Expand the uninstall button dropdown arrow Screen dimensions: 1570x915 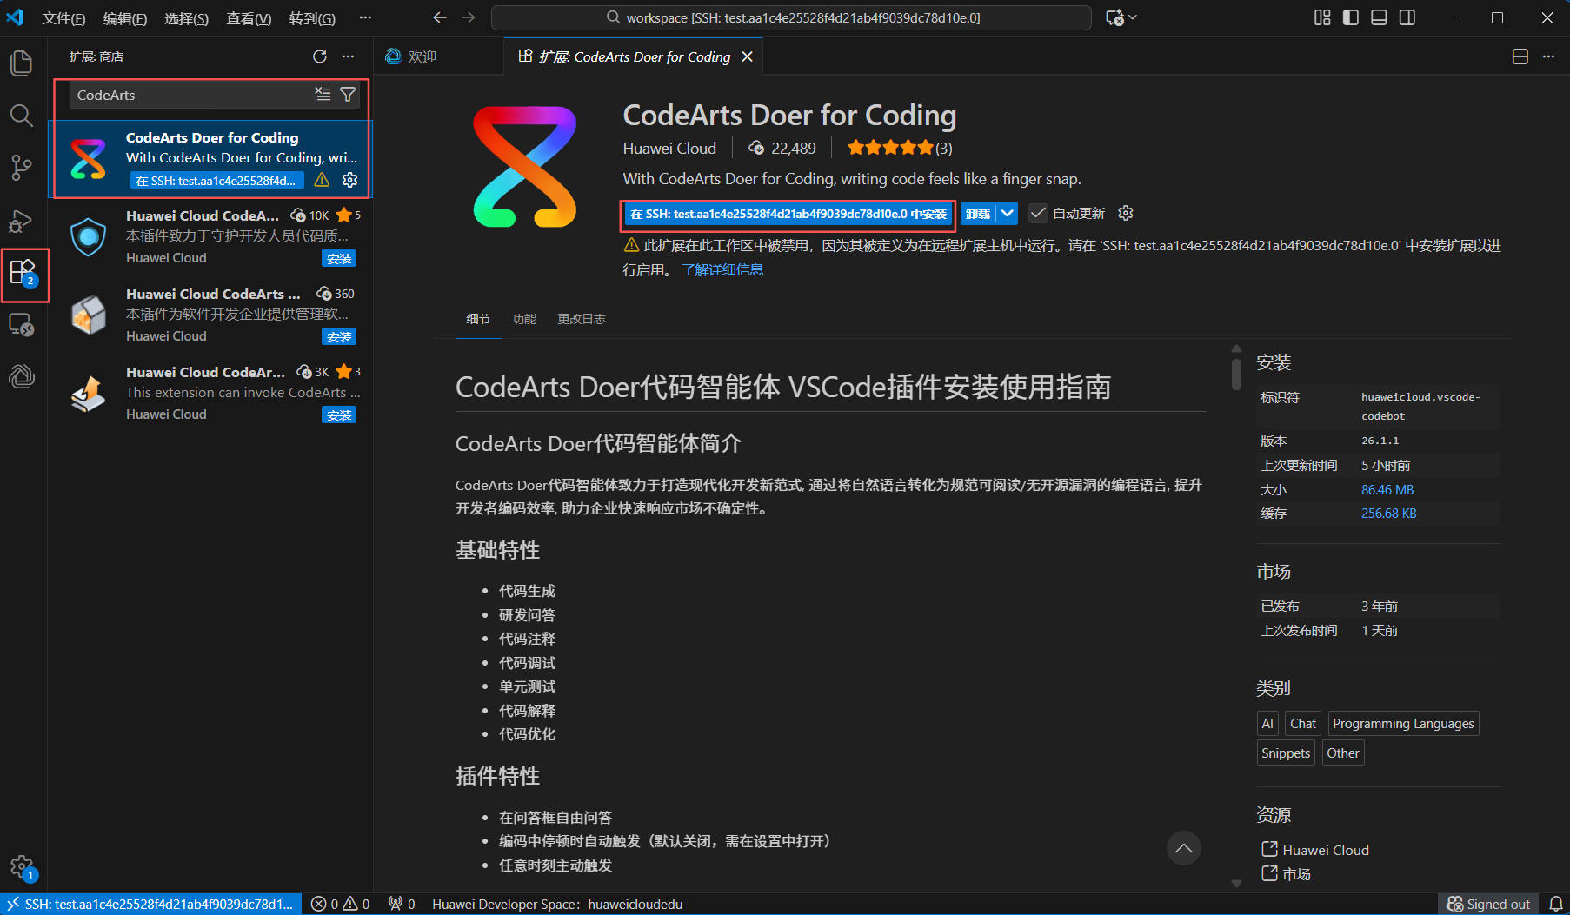(1007, 213)
